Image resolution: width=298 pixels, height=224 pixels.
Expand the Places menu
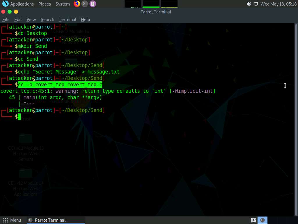click(x=45, y=4)
